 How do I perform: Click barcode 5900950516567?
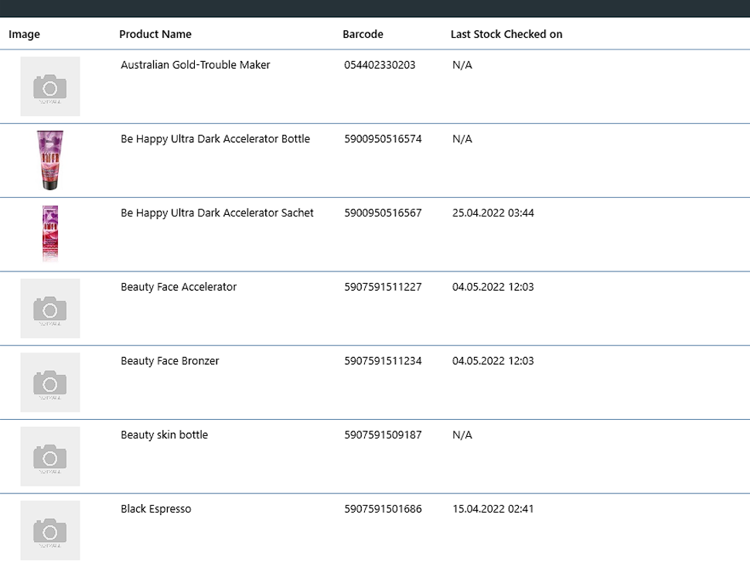(384, 213)
